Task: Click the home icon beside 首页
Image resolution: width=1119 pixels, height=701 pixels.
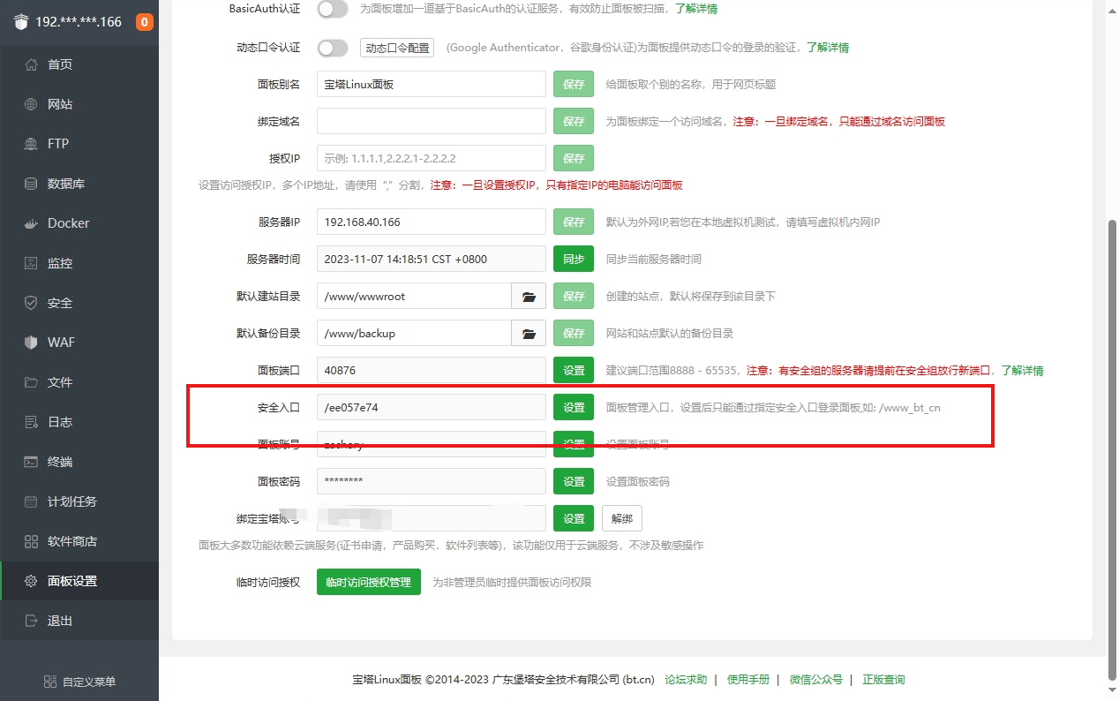Action: [x=32, y=64]
